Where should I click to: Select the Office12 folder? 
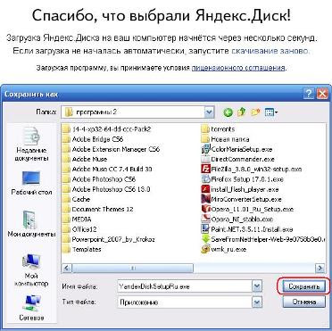pos(79,229)
